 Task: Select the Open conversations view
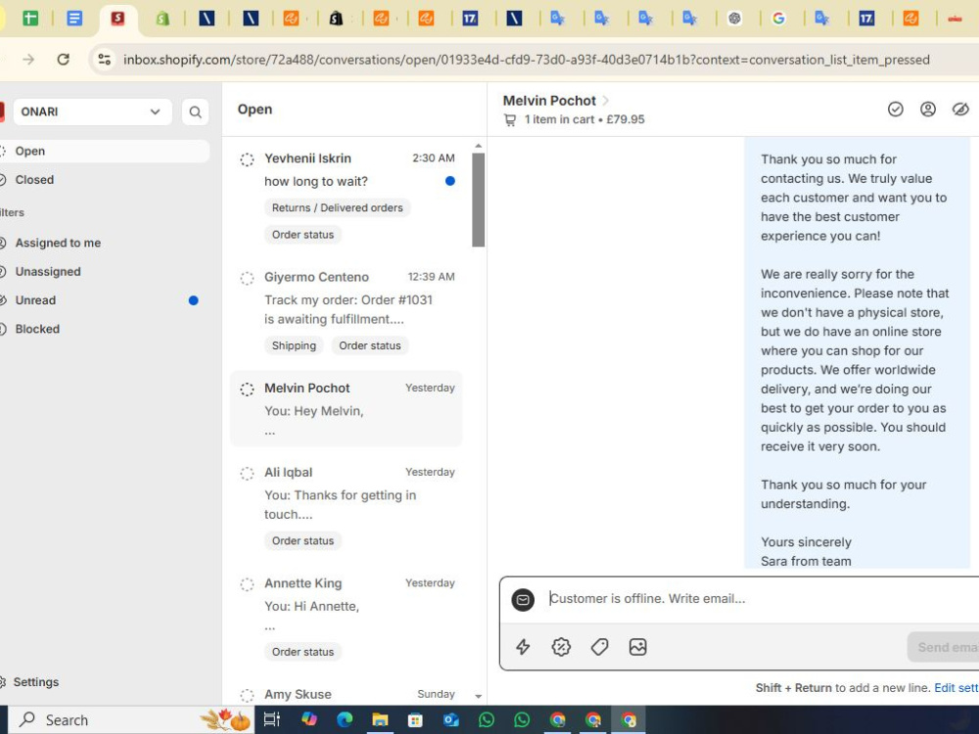click(x=104, y=151)
